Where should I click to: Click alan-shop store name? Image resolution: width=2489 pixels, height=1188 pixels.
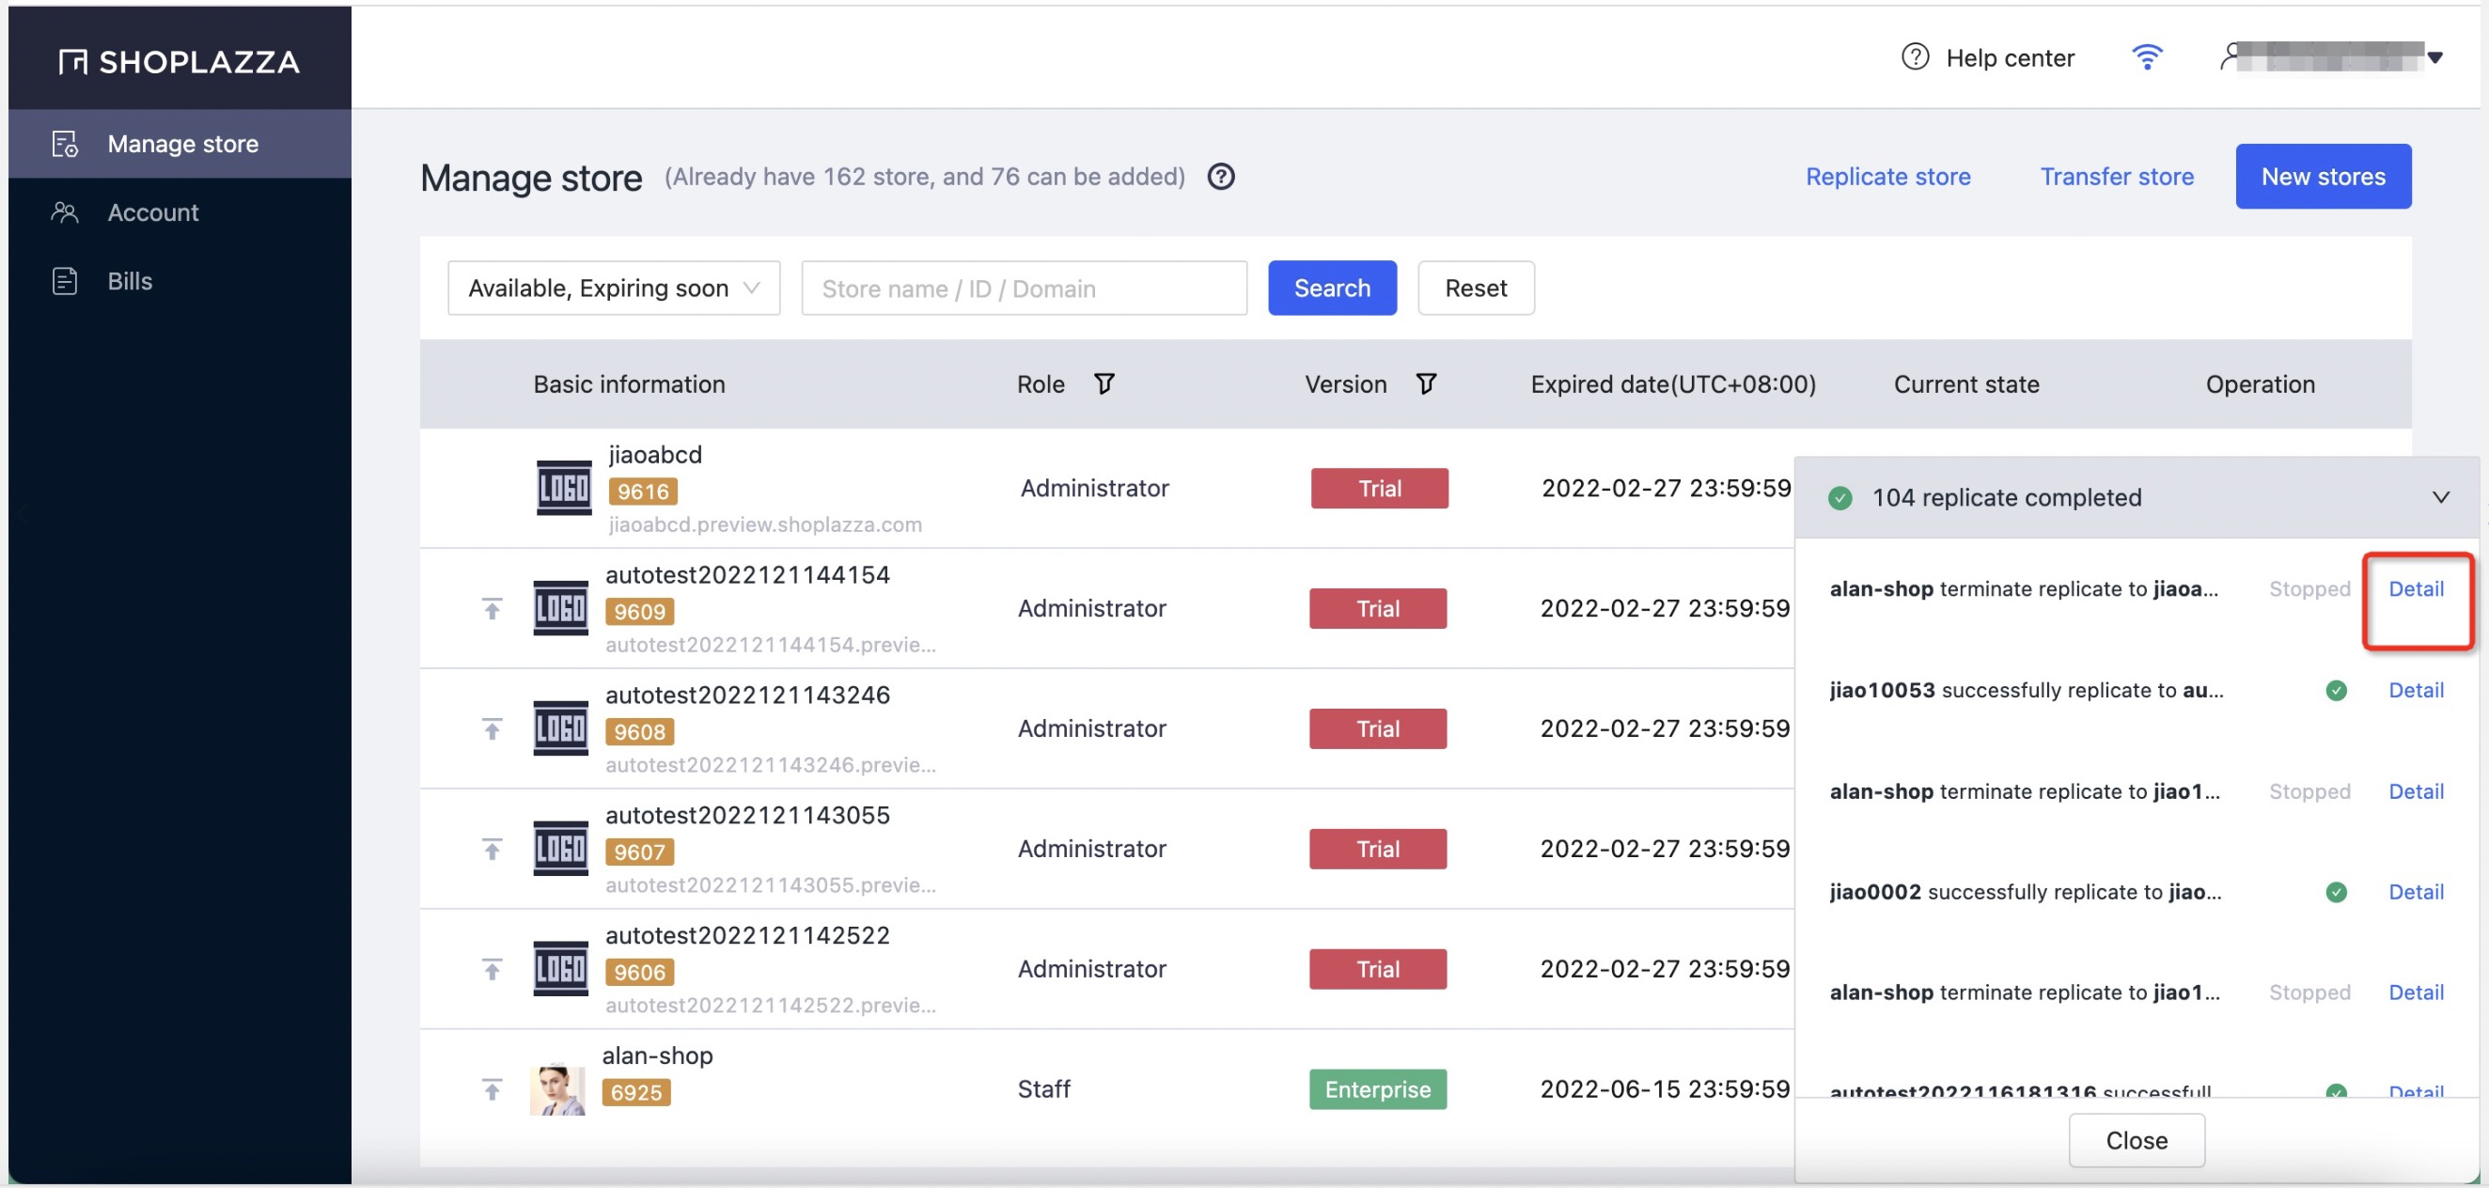pyautogui.click(x=657, y=1055)
